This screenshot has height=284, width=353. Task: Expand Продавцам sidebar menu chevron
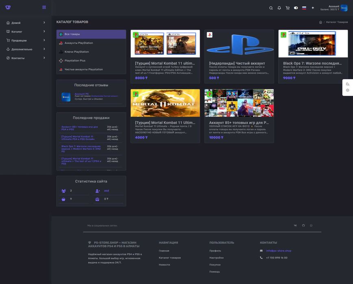pyautogui.click(x=44, y=40)
